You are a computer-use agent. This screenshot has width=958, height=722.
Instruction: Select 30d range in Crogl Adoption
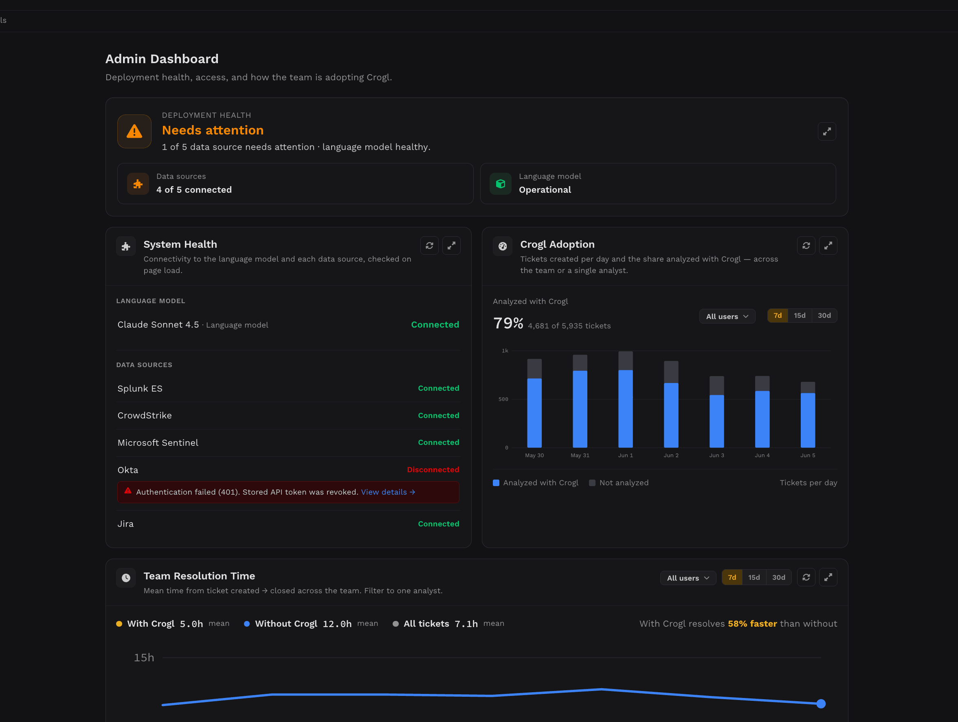824,315
